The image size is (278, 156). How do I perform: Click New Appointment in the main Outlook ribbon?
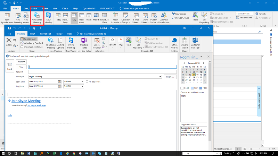(7, 18)
